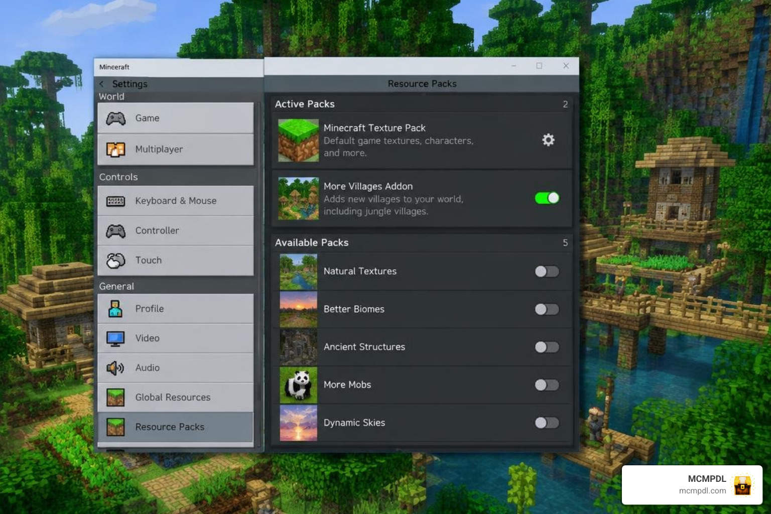The height and width of the screenshot is (514, 771).
Task: Enable the Better Biomes pack toggle
Action: (x=547, y=309)
